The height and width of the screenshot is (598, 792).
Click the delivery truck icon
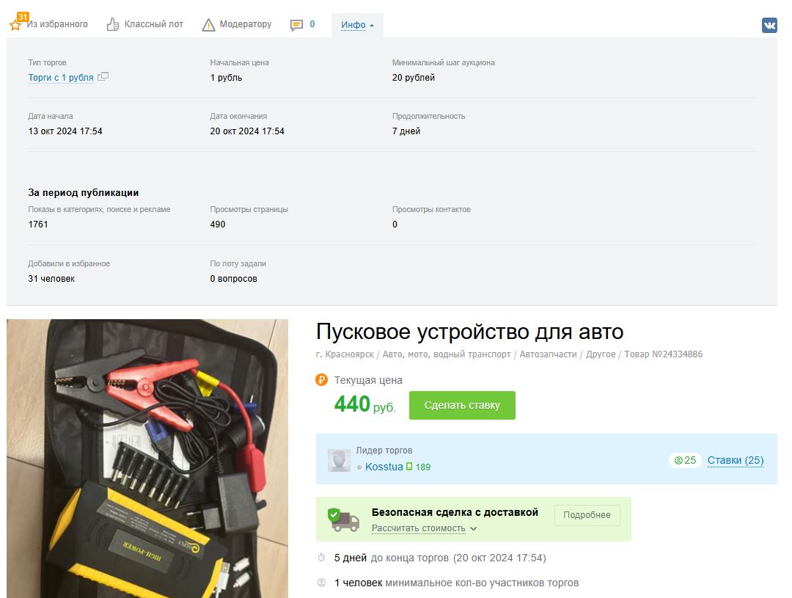(343, 519)
